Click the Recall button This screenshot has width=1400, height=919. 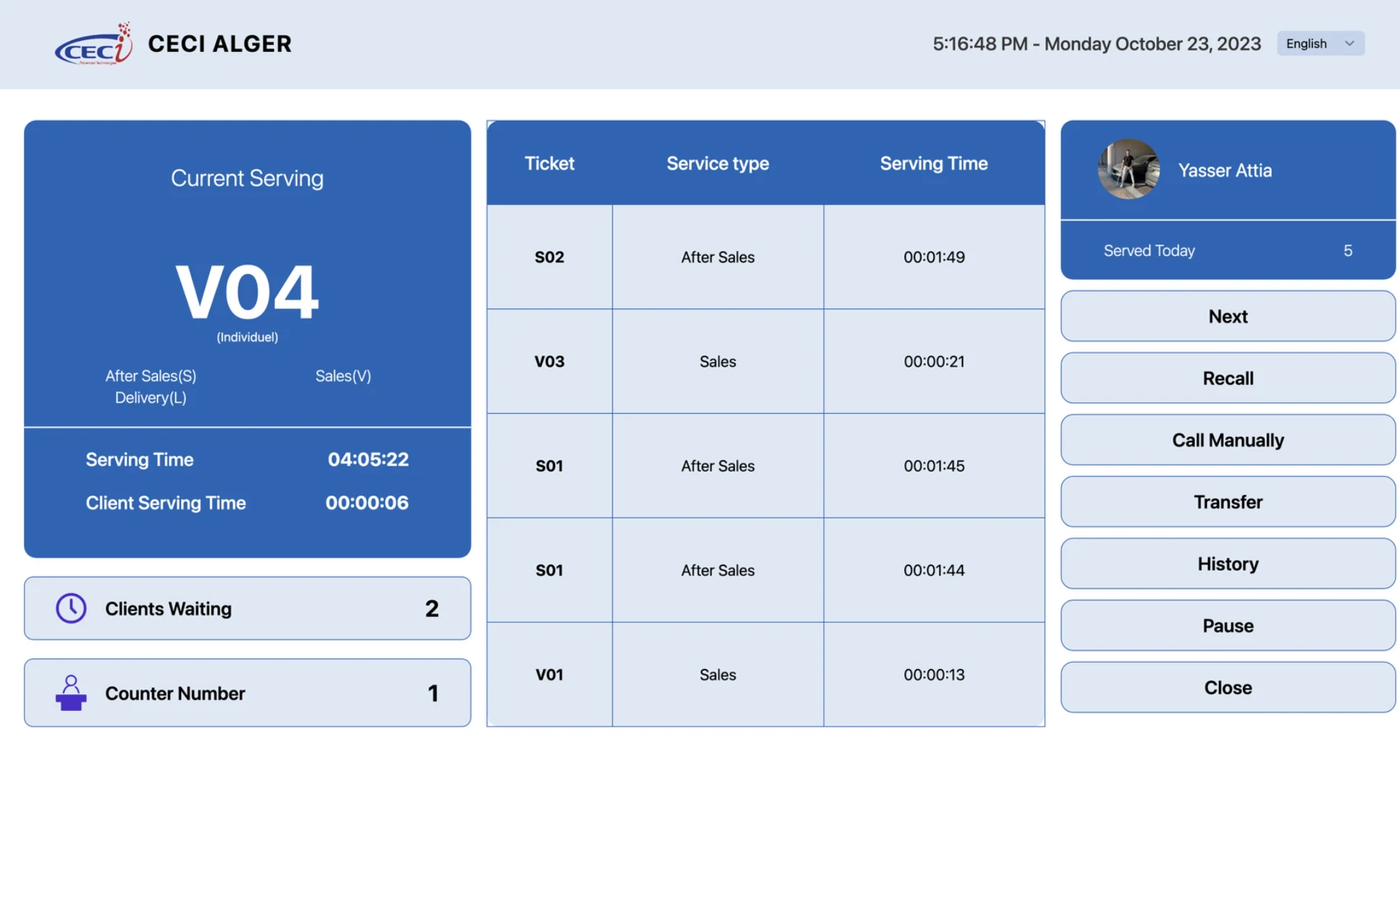coord(1228,378)
